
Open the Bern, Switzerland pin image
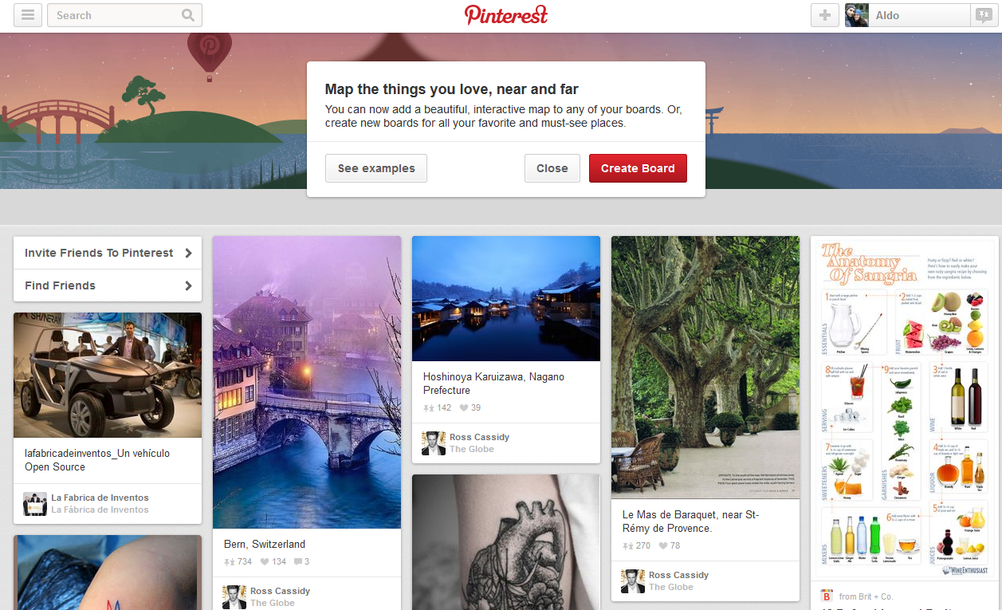[307, 382]
